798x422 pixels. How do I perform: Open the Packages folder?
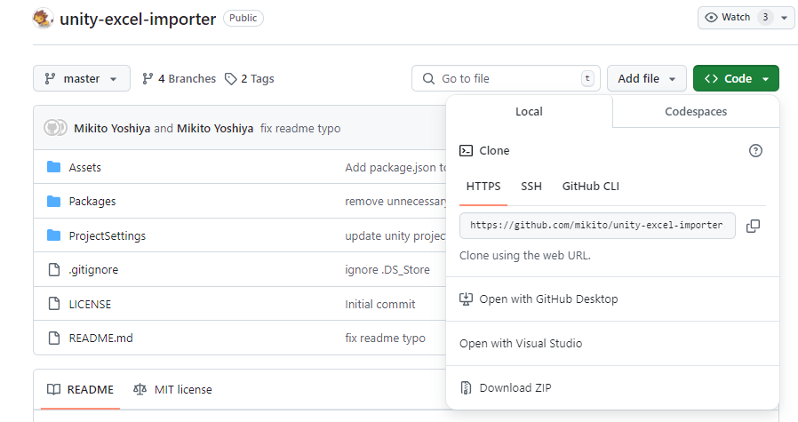92,201
